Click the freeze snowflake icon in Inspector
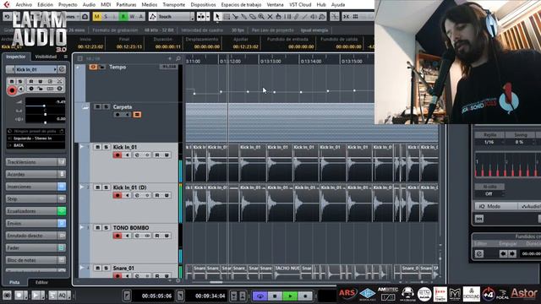 click(59, 81)
